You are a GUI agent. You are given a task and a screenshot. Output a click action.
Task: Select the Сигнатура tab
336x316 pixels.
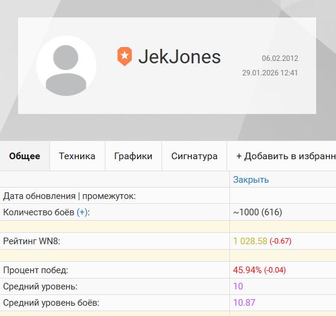tap(194, 156)
